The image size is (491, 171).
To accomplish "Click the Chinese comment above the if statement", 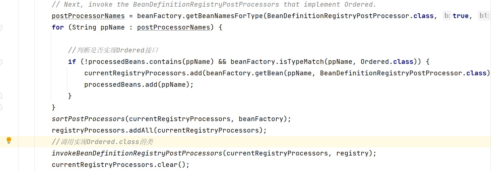I will point(113,50).
